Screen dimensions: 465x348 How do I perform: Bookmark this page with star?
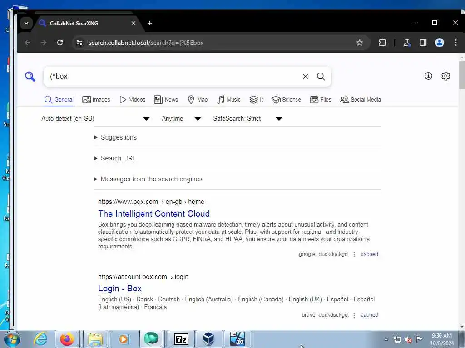click(360, 43)
